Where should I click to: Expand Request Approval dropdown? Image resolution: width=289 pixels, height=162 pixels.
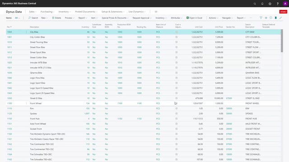tap(142, 18)
